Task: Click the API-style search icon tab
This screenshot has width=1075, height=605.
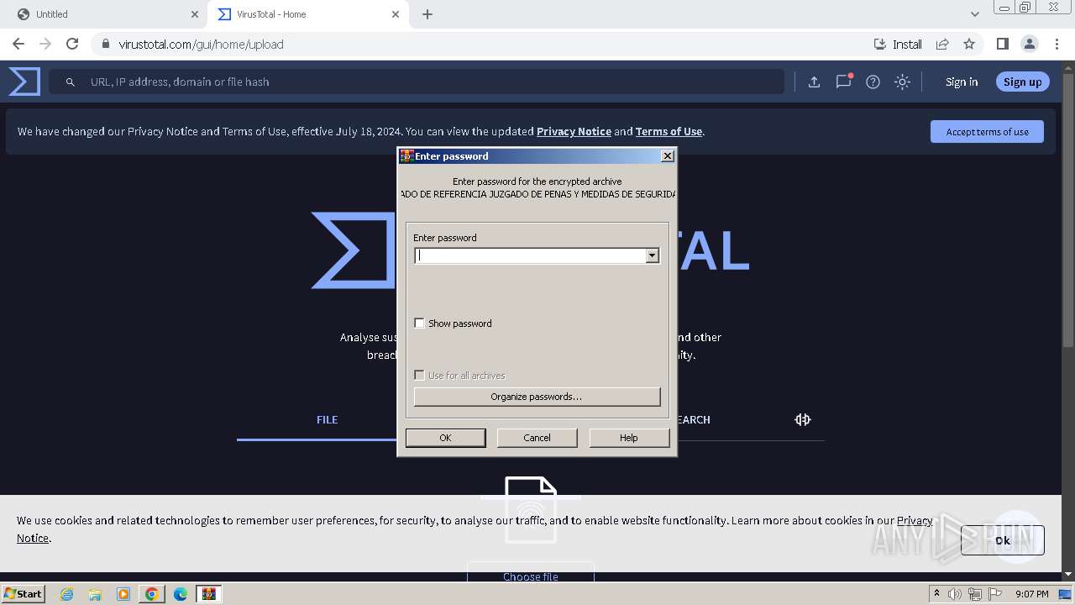Action: tap(802, 419)
